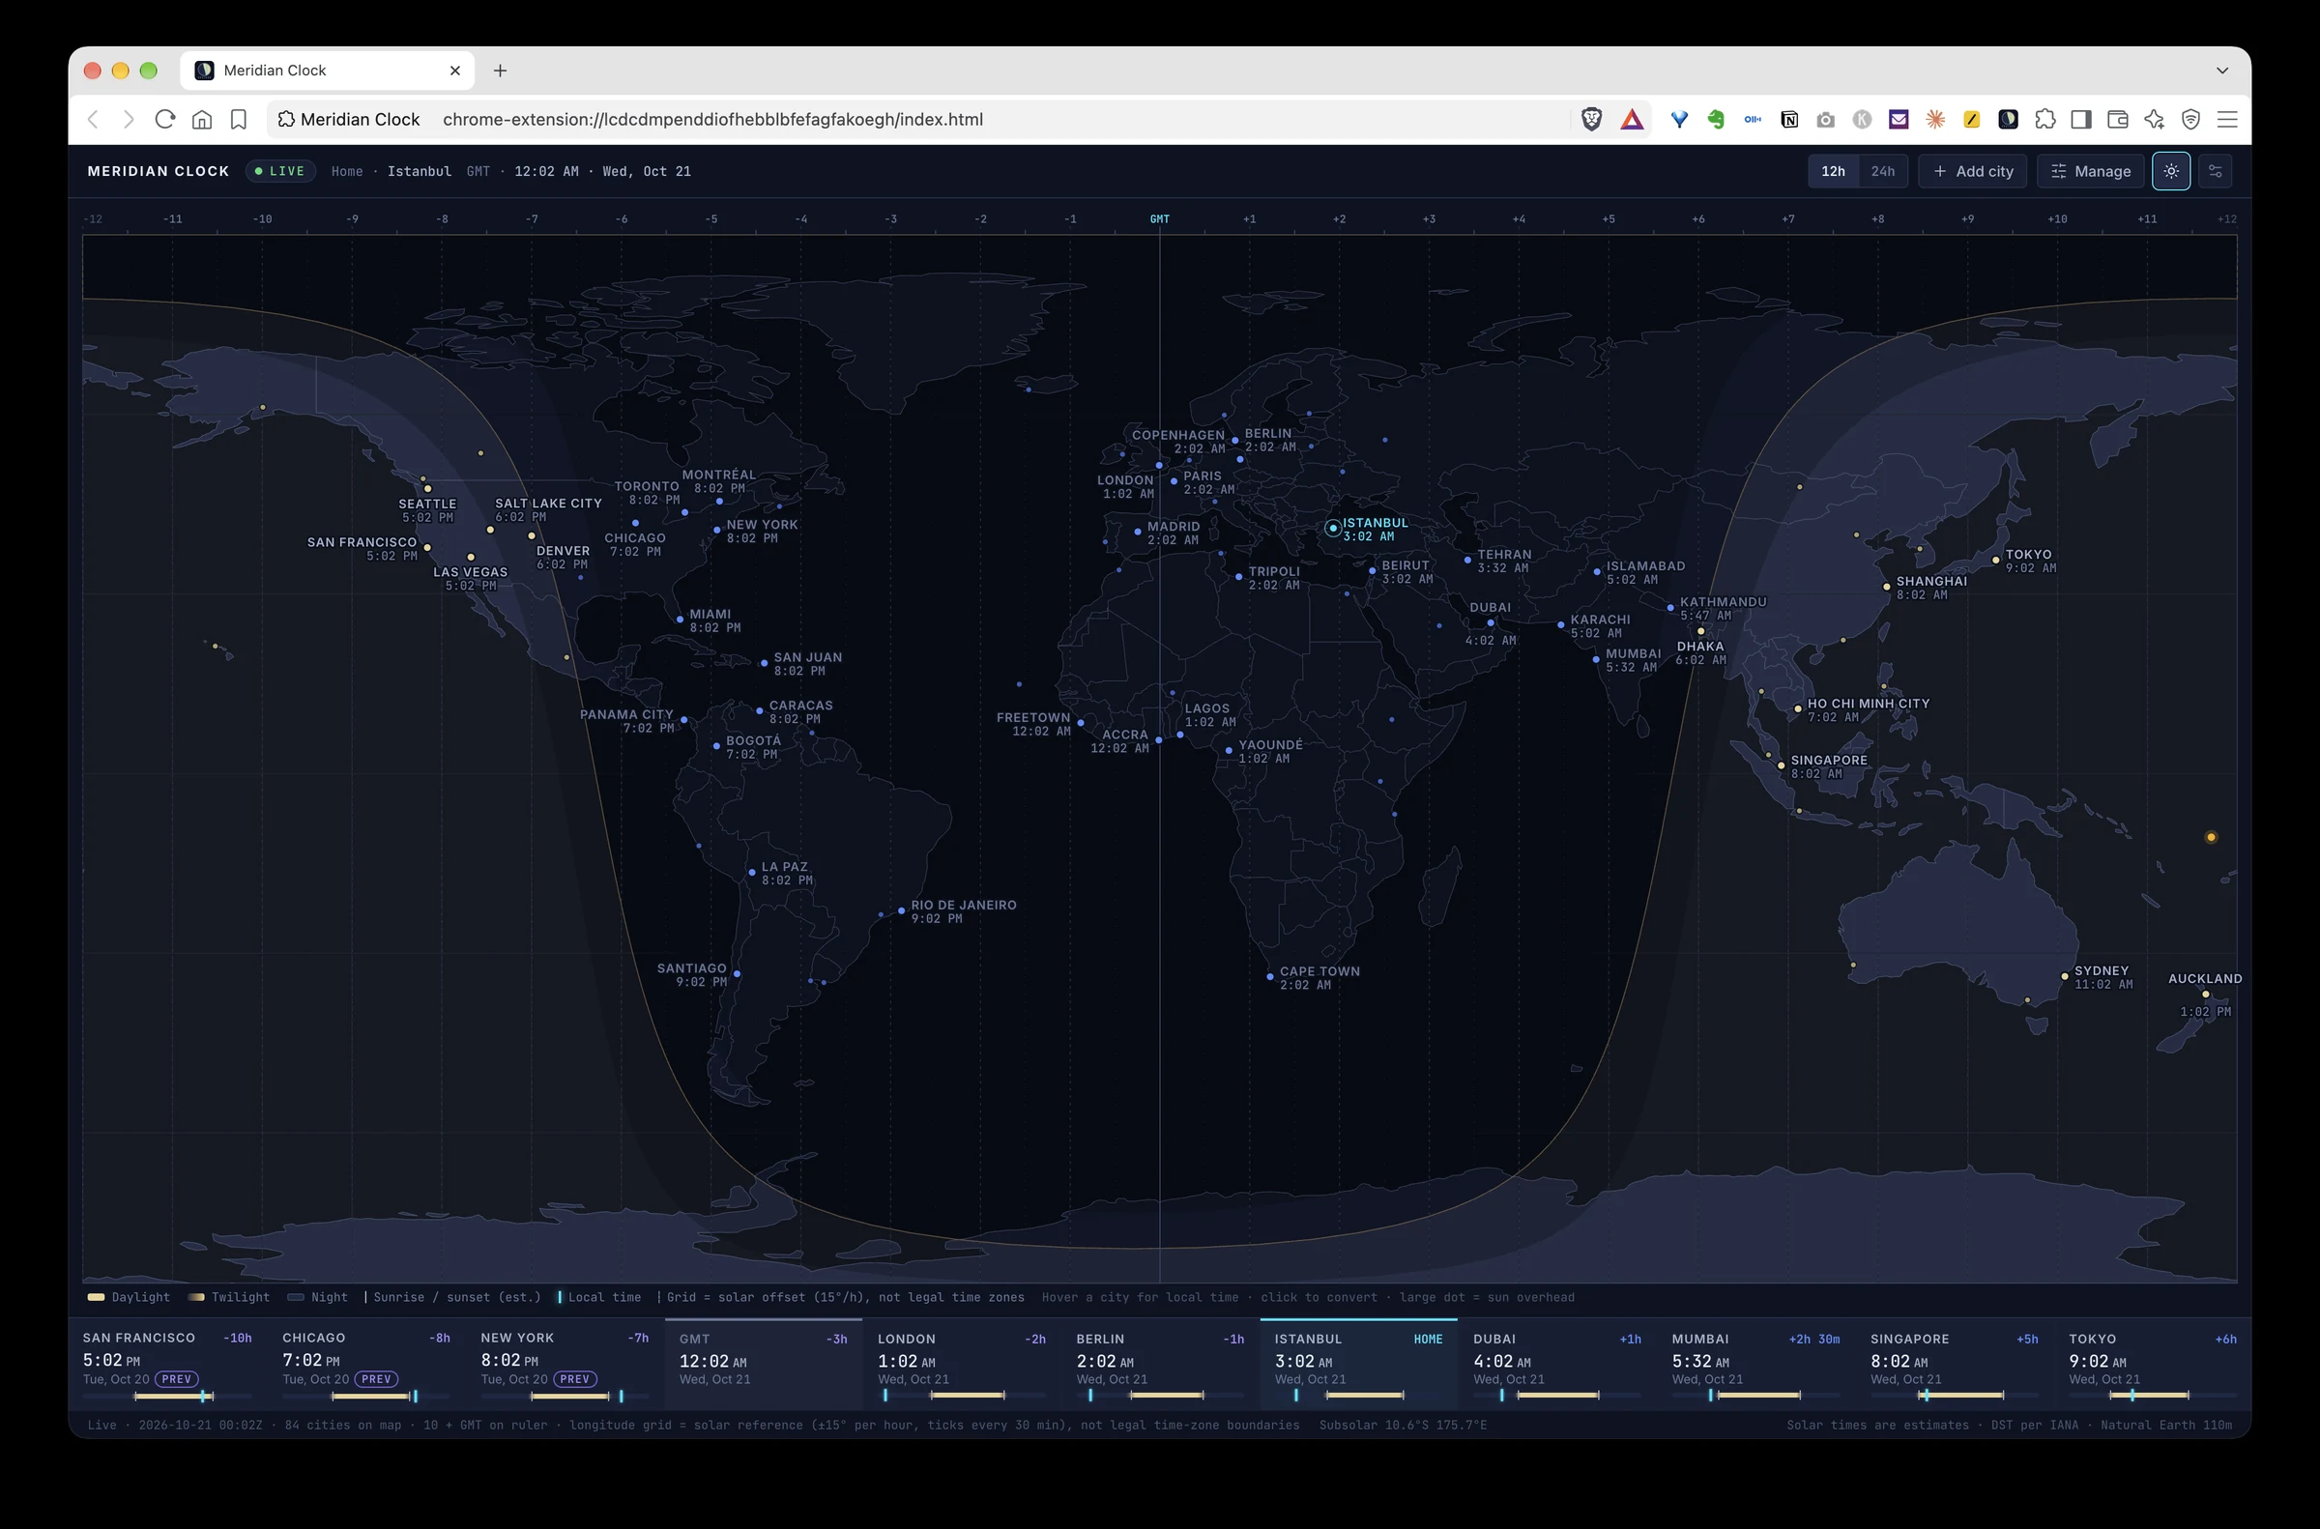Click the Add city button

1972,171
